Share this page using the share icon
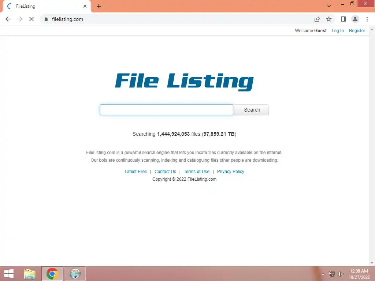This screenshot has width=375, height=281. click(x=317, y=19)
